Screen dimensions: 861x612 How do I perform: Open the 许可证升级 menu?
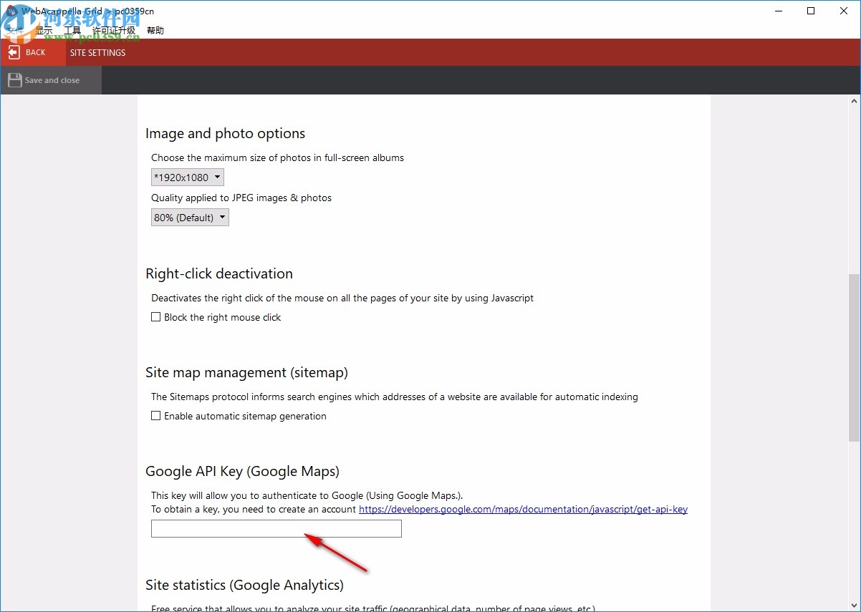tap(114, 31)
